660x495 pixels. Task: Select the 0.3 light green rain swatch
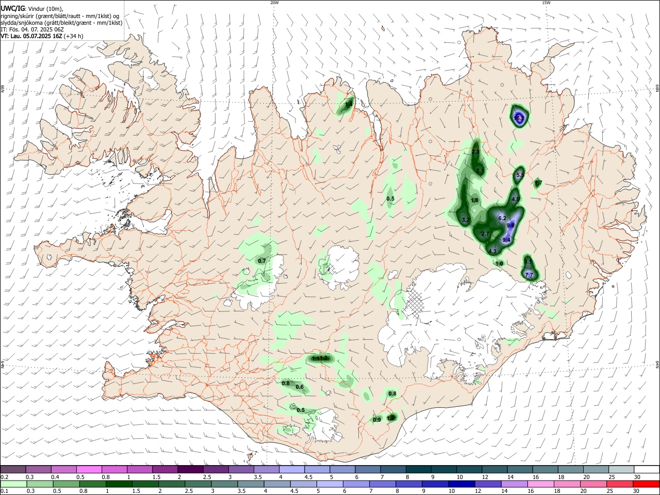[x=39, y=484]
